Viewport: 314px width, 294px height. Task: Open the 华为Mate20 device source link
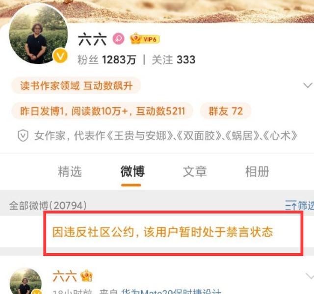(x=171, y=292)
